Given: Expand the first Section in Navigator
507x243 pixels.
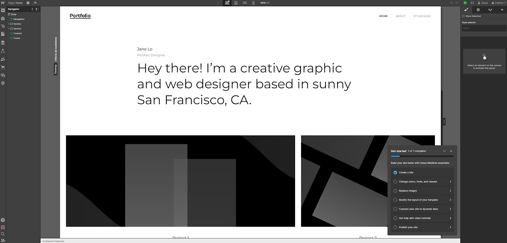Looking at the screenshot, I should click(9, 24).
